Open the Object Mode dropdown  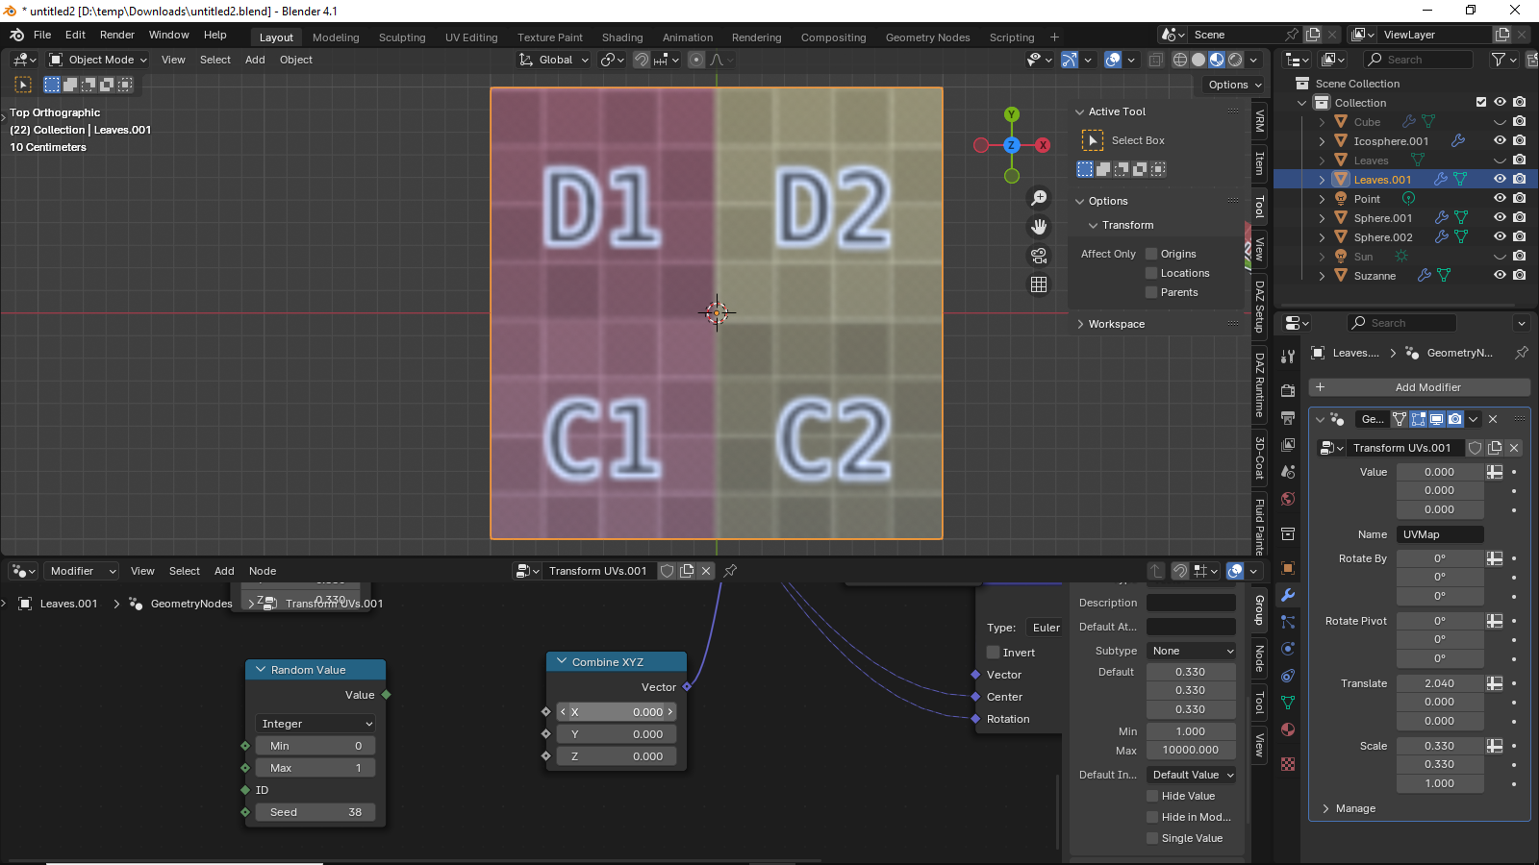click(x=98, y=60)
